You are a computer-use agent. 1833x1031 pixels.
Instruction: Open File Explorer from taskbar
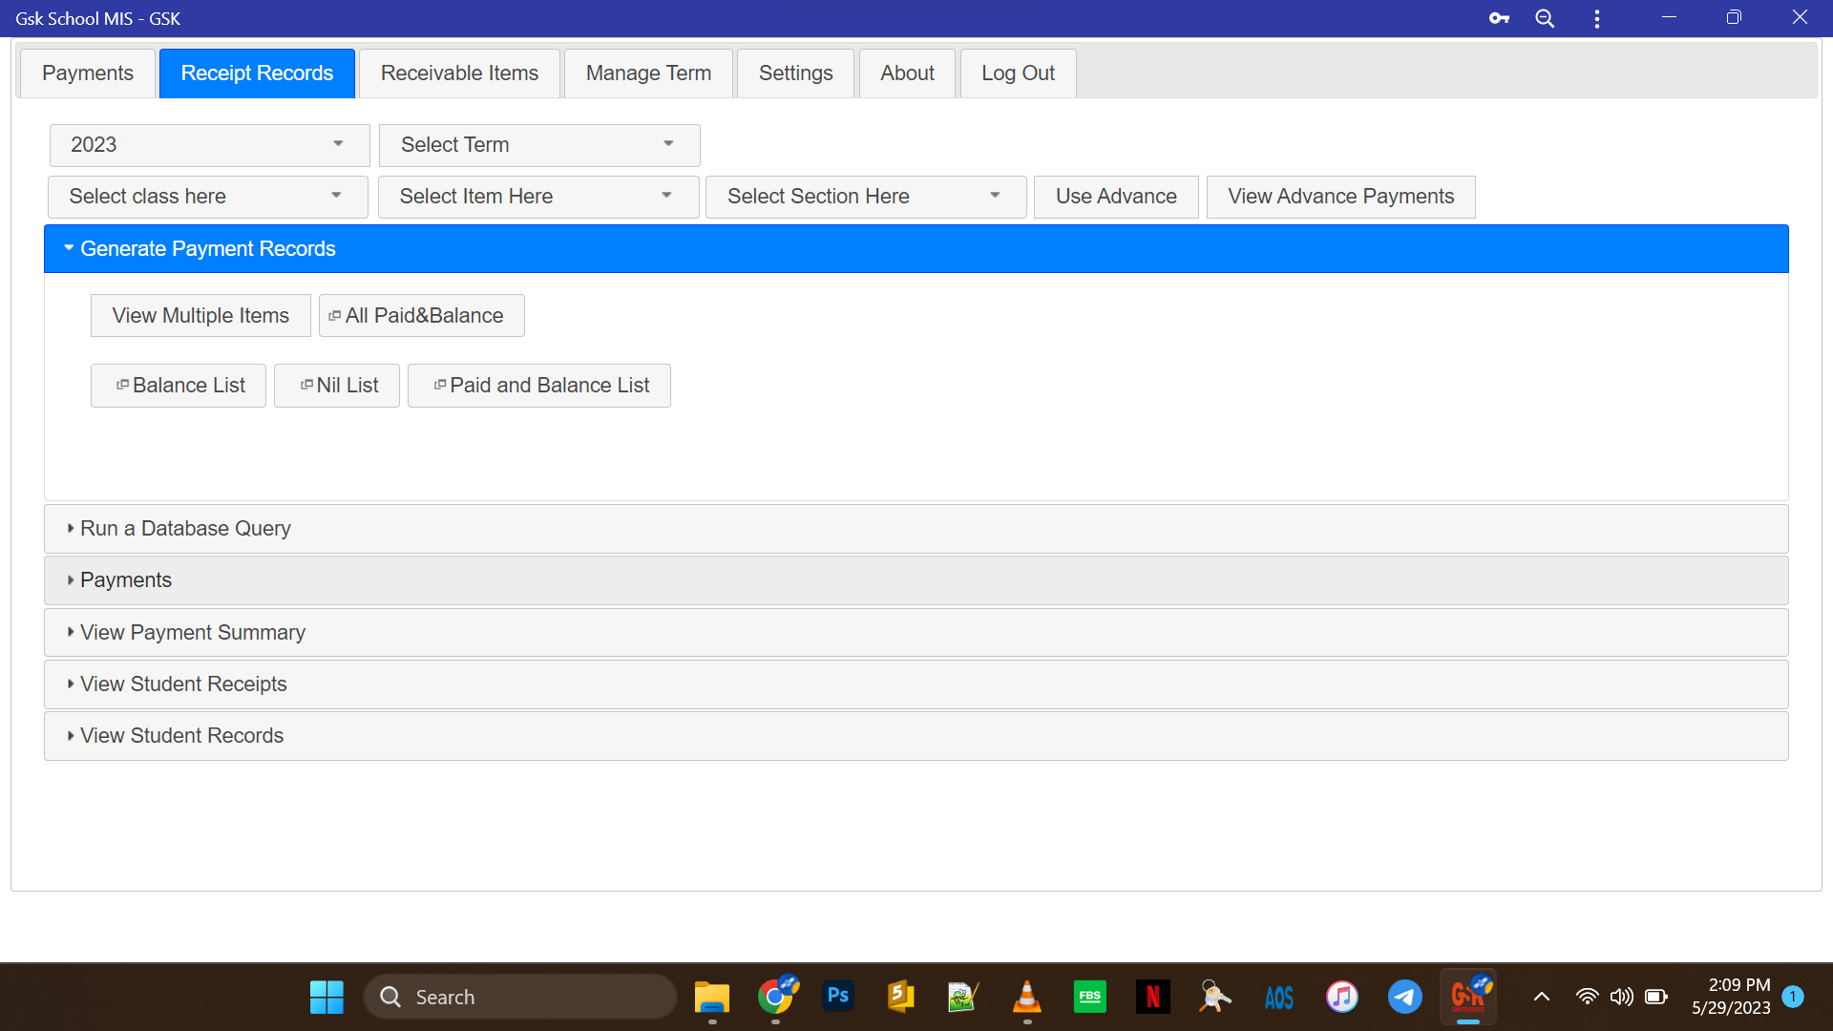[711, 997]
